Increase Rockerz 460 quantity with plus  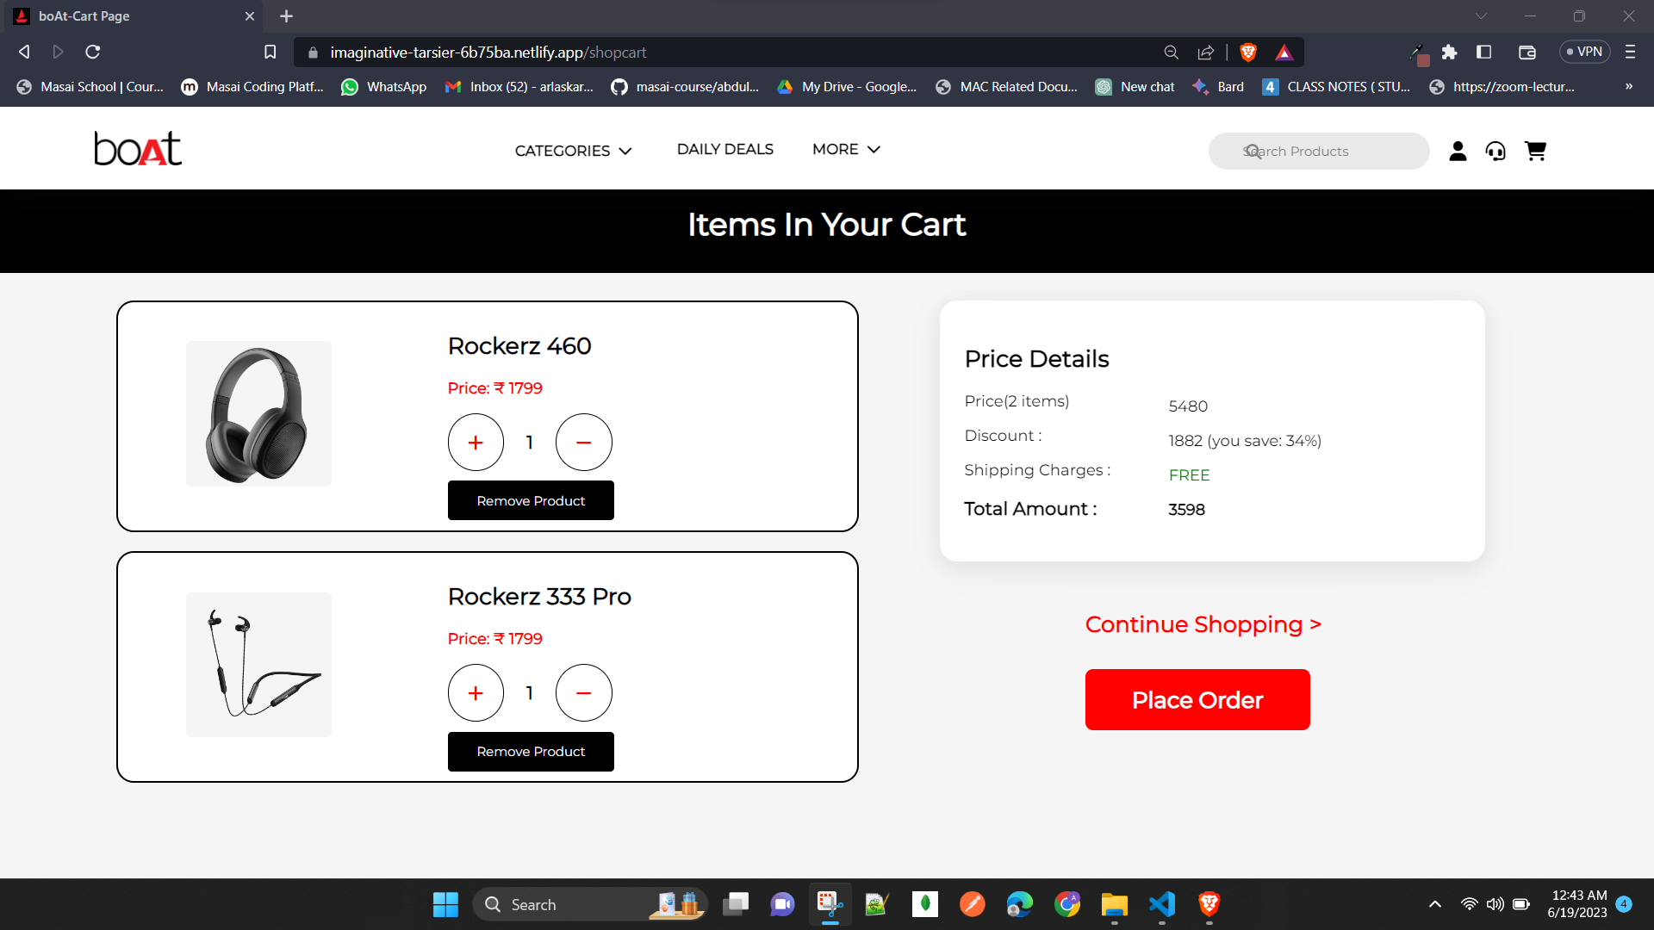[x=476, y=443]
